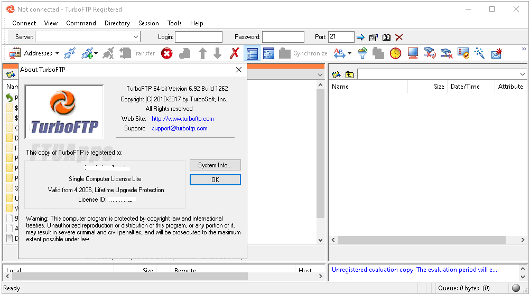Viewport: 530px width, 294px height.
Task: Click the plug with green plus icon
Action: coord(87,53)
